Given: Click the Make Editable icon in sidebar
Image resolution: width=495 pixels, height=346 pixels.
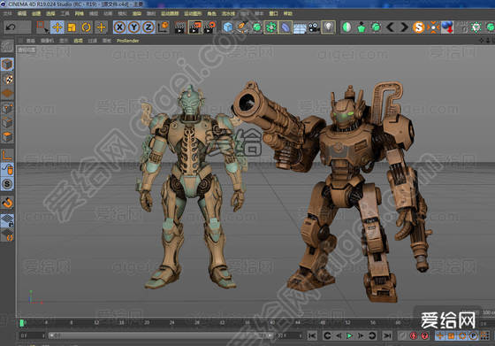Looking at the screenshot, I should (7, 46).
